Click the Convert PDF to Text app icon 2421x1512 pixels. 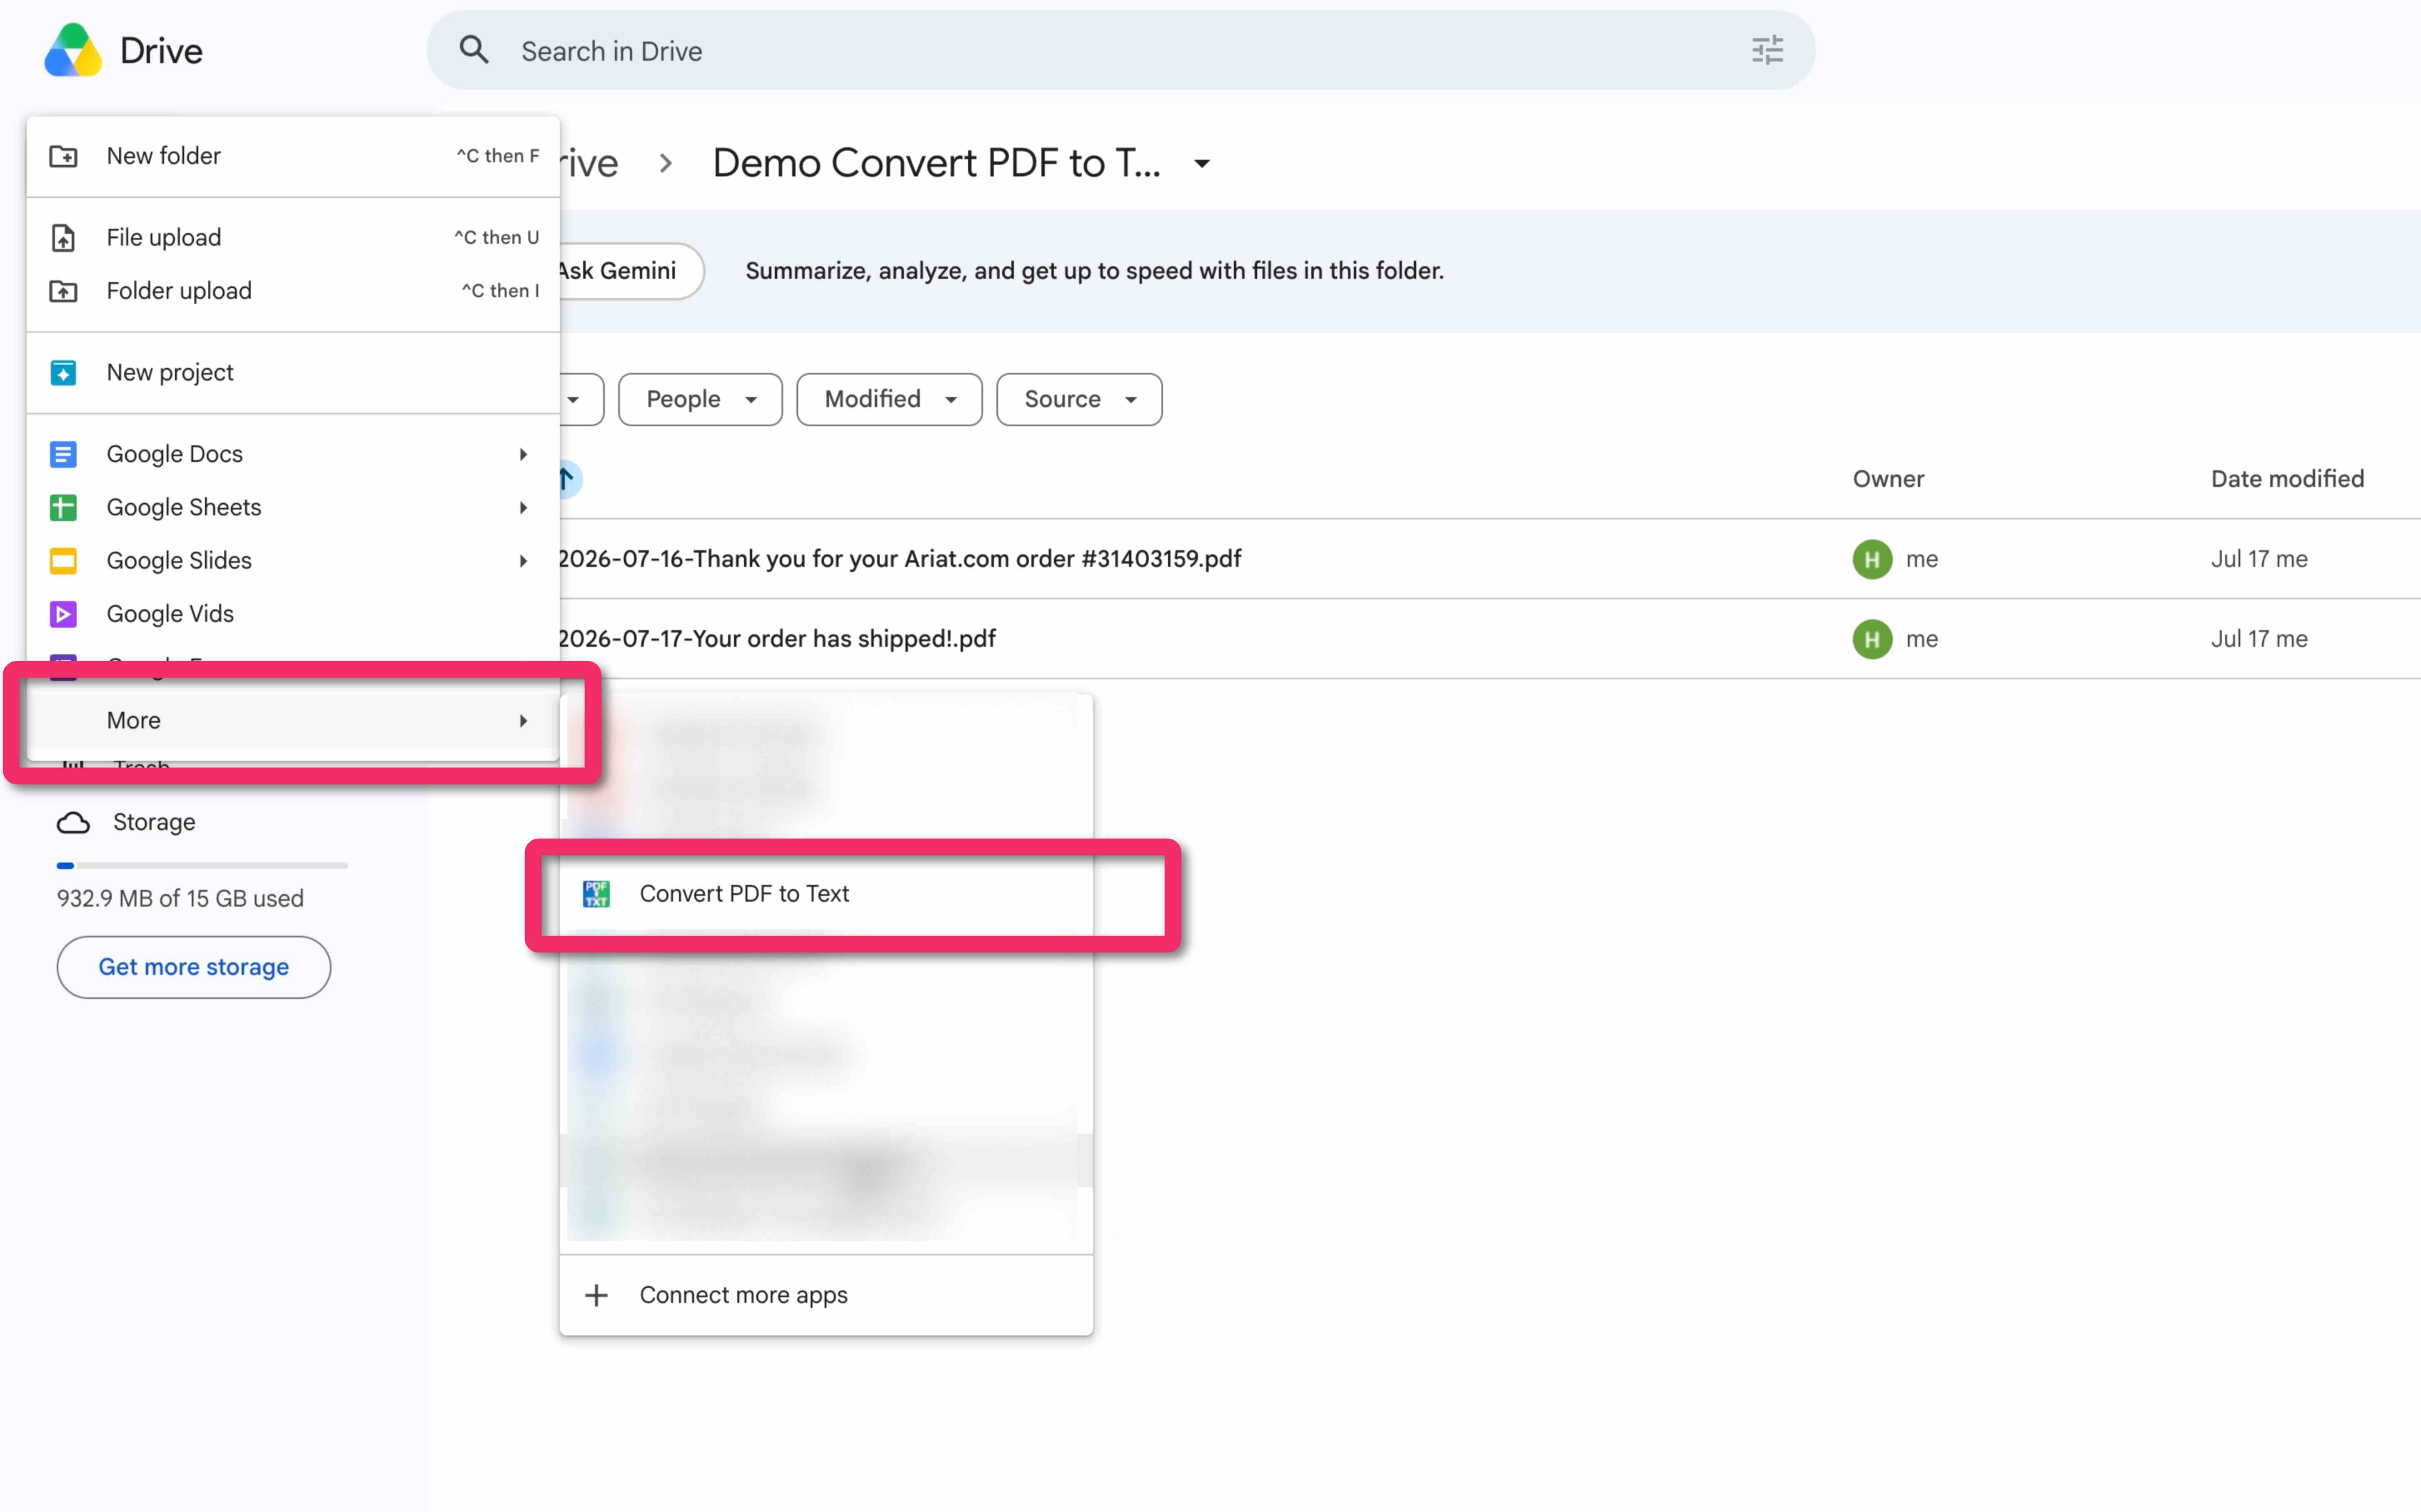pyautogui.click(x=596, y=894)
